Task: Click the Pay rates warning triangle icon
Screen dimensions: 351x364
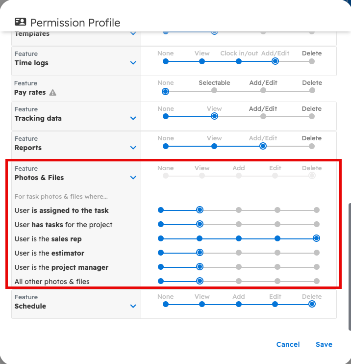Action: [x=53, y=93]
